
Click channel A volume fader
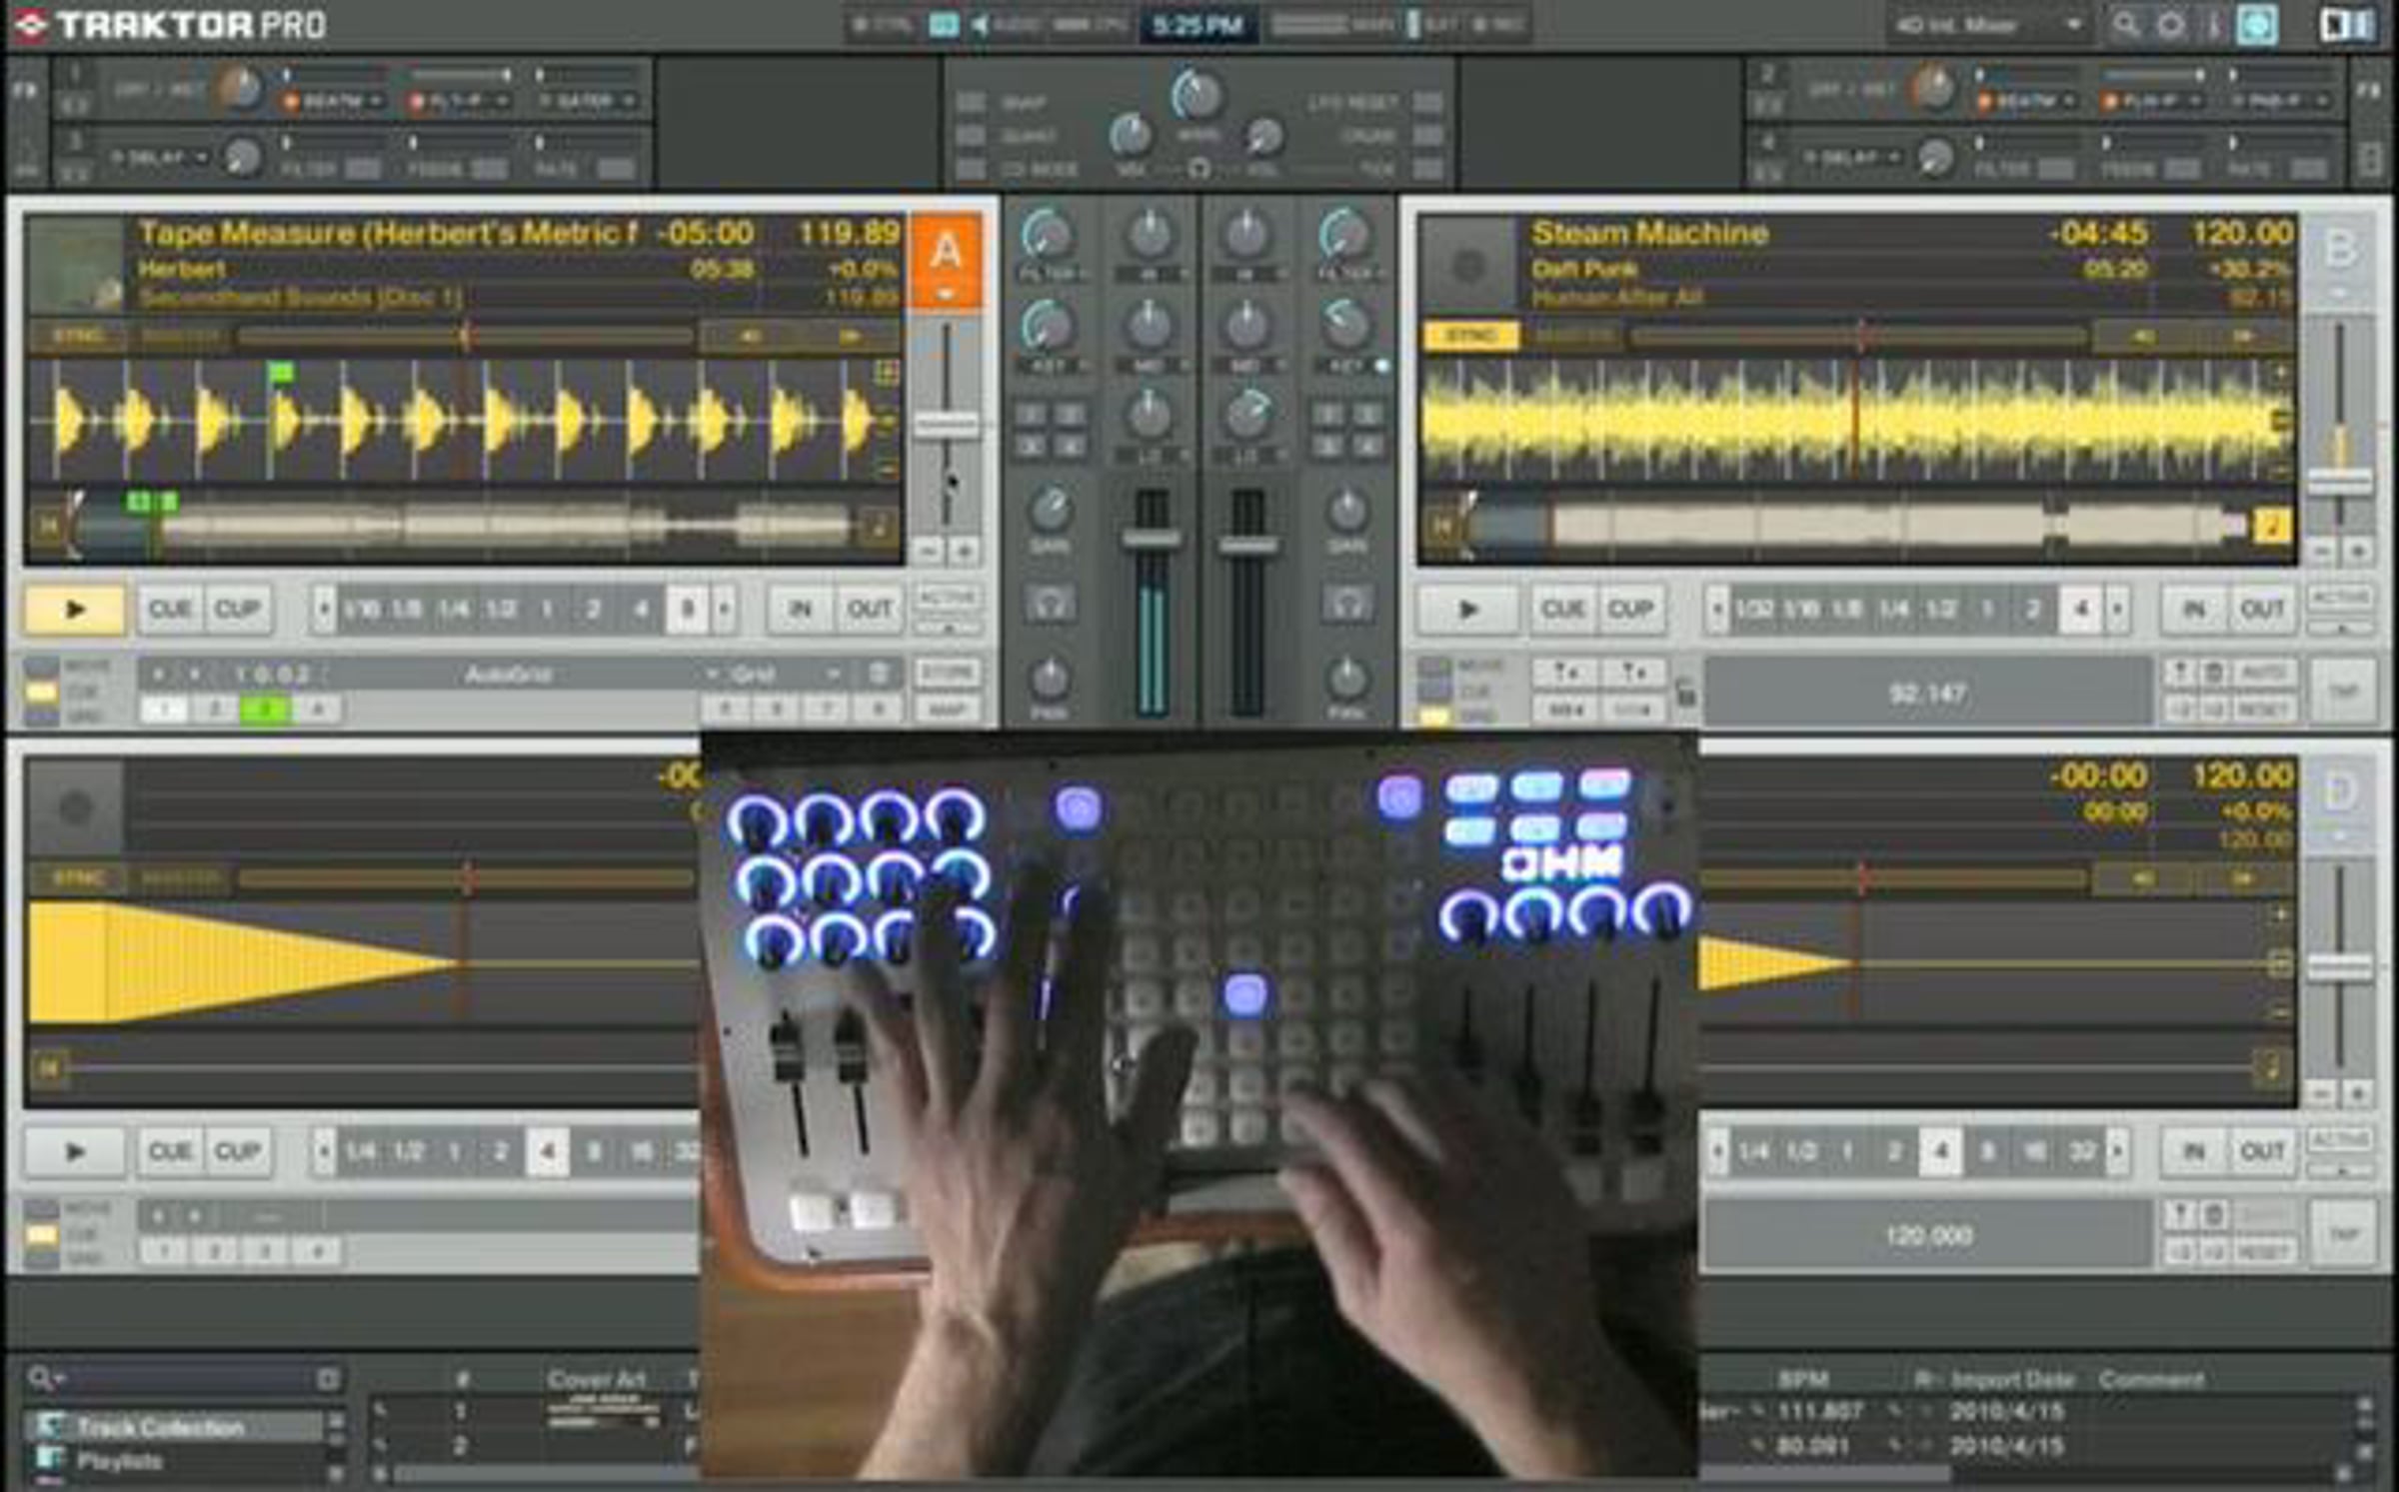[x=1152, y=540]
